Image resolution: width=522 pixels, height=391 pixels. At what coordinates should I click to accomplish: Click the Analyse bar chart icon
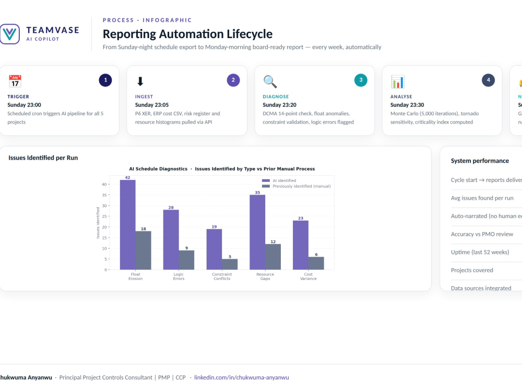(398, 81)
